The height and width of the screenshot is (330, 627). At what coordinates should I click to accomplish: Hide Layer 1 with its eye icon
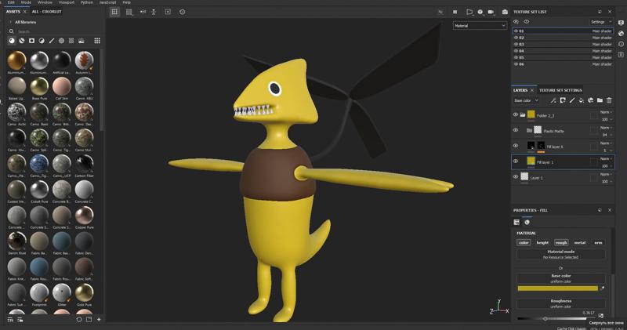516,176
